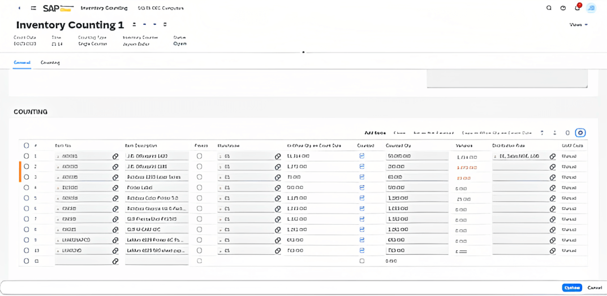Open value help for row 4 item number

pos(115,188)
